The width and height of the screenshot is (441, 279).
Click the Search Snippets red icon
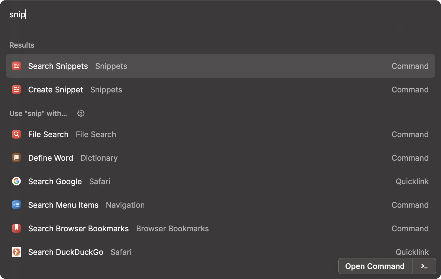[x=16, y=66]
